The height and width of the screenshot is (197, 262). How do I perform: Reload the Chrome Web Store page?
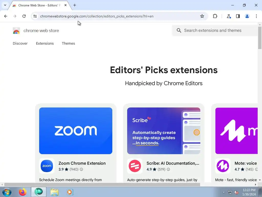tap(24, 16)
